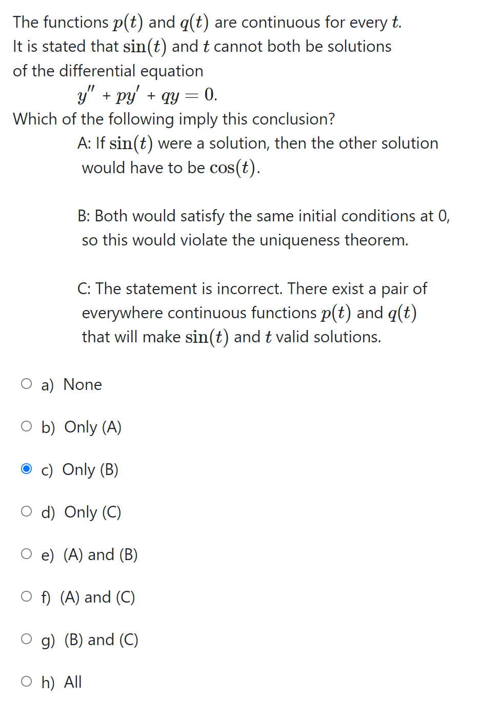Screen dimensions: 479x701
Task: Click the label text 'Only (A)'
Action: pyautogui.click(x=92, y=427)
